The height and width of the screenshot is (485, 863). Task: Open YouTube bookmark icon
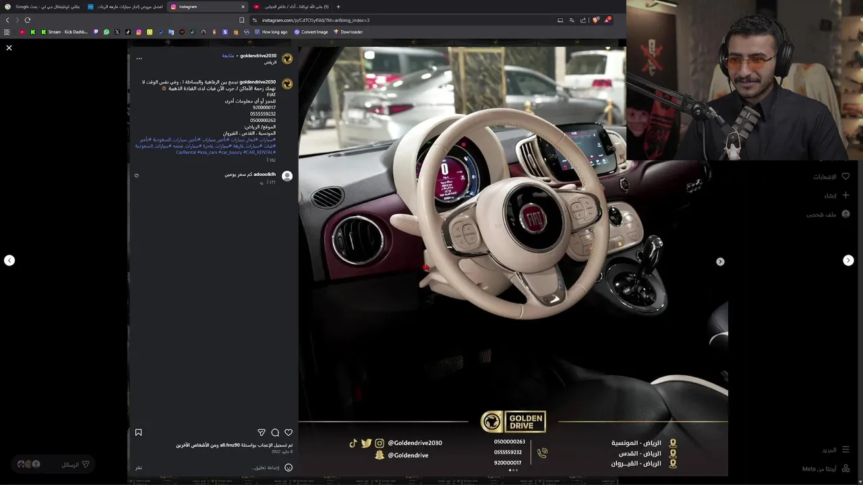pyautogui.click(x=22, y=32)
